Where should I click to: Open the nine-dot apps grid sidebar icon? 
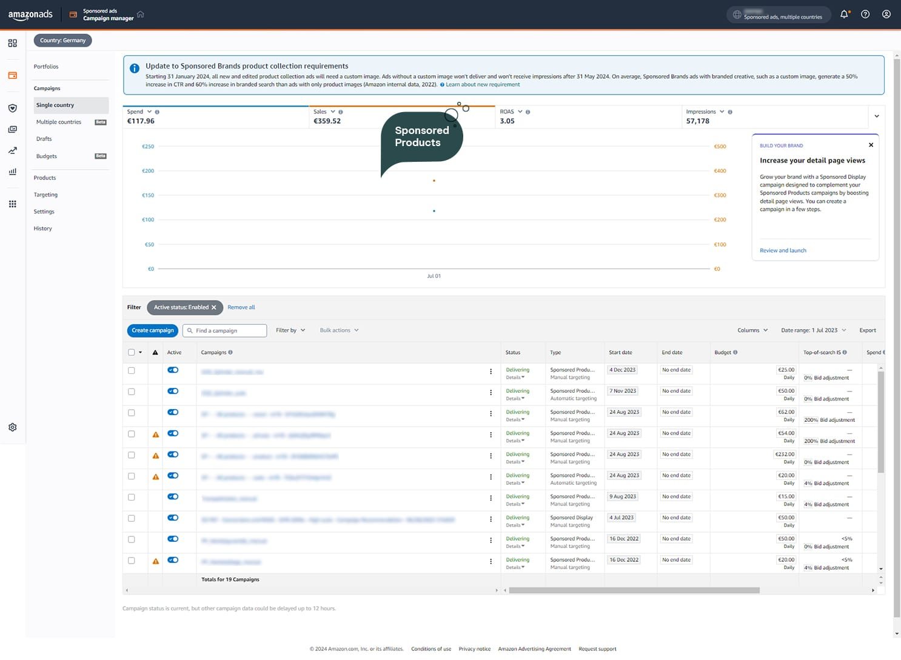coord(13,204)
